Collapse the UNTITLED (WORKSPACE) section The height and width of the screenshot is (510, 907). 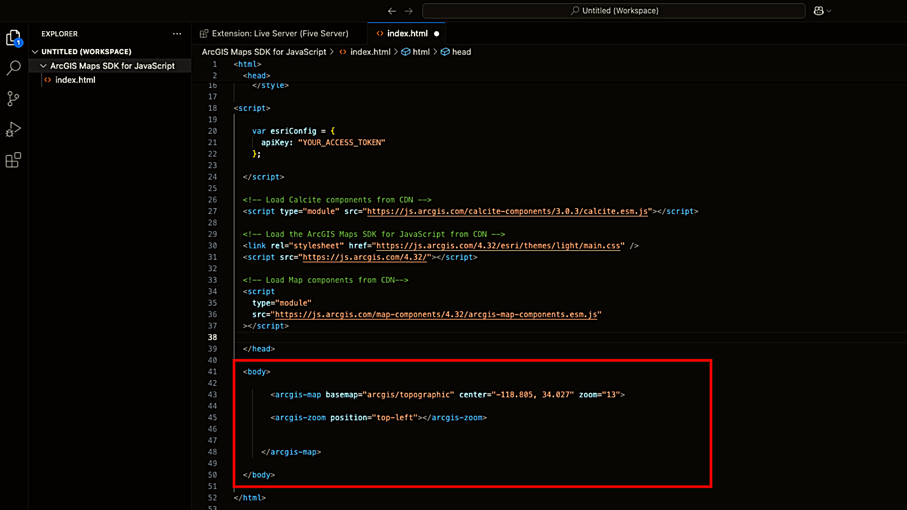tap(35, 51)
